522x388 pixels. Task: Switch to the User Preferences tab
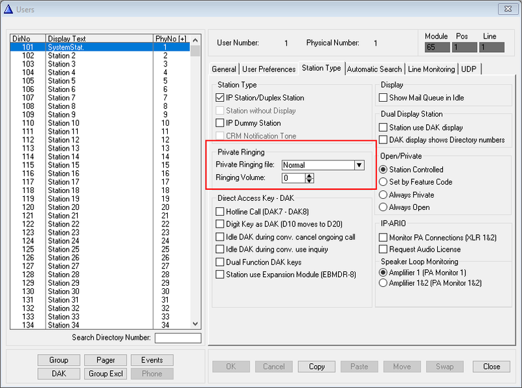pyautogui.click(x=268, y=68)
